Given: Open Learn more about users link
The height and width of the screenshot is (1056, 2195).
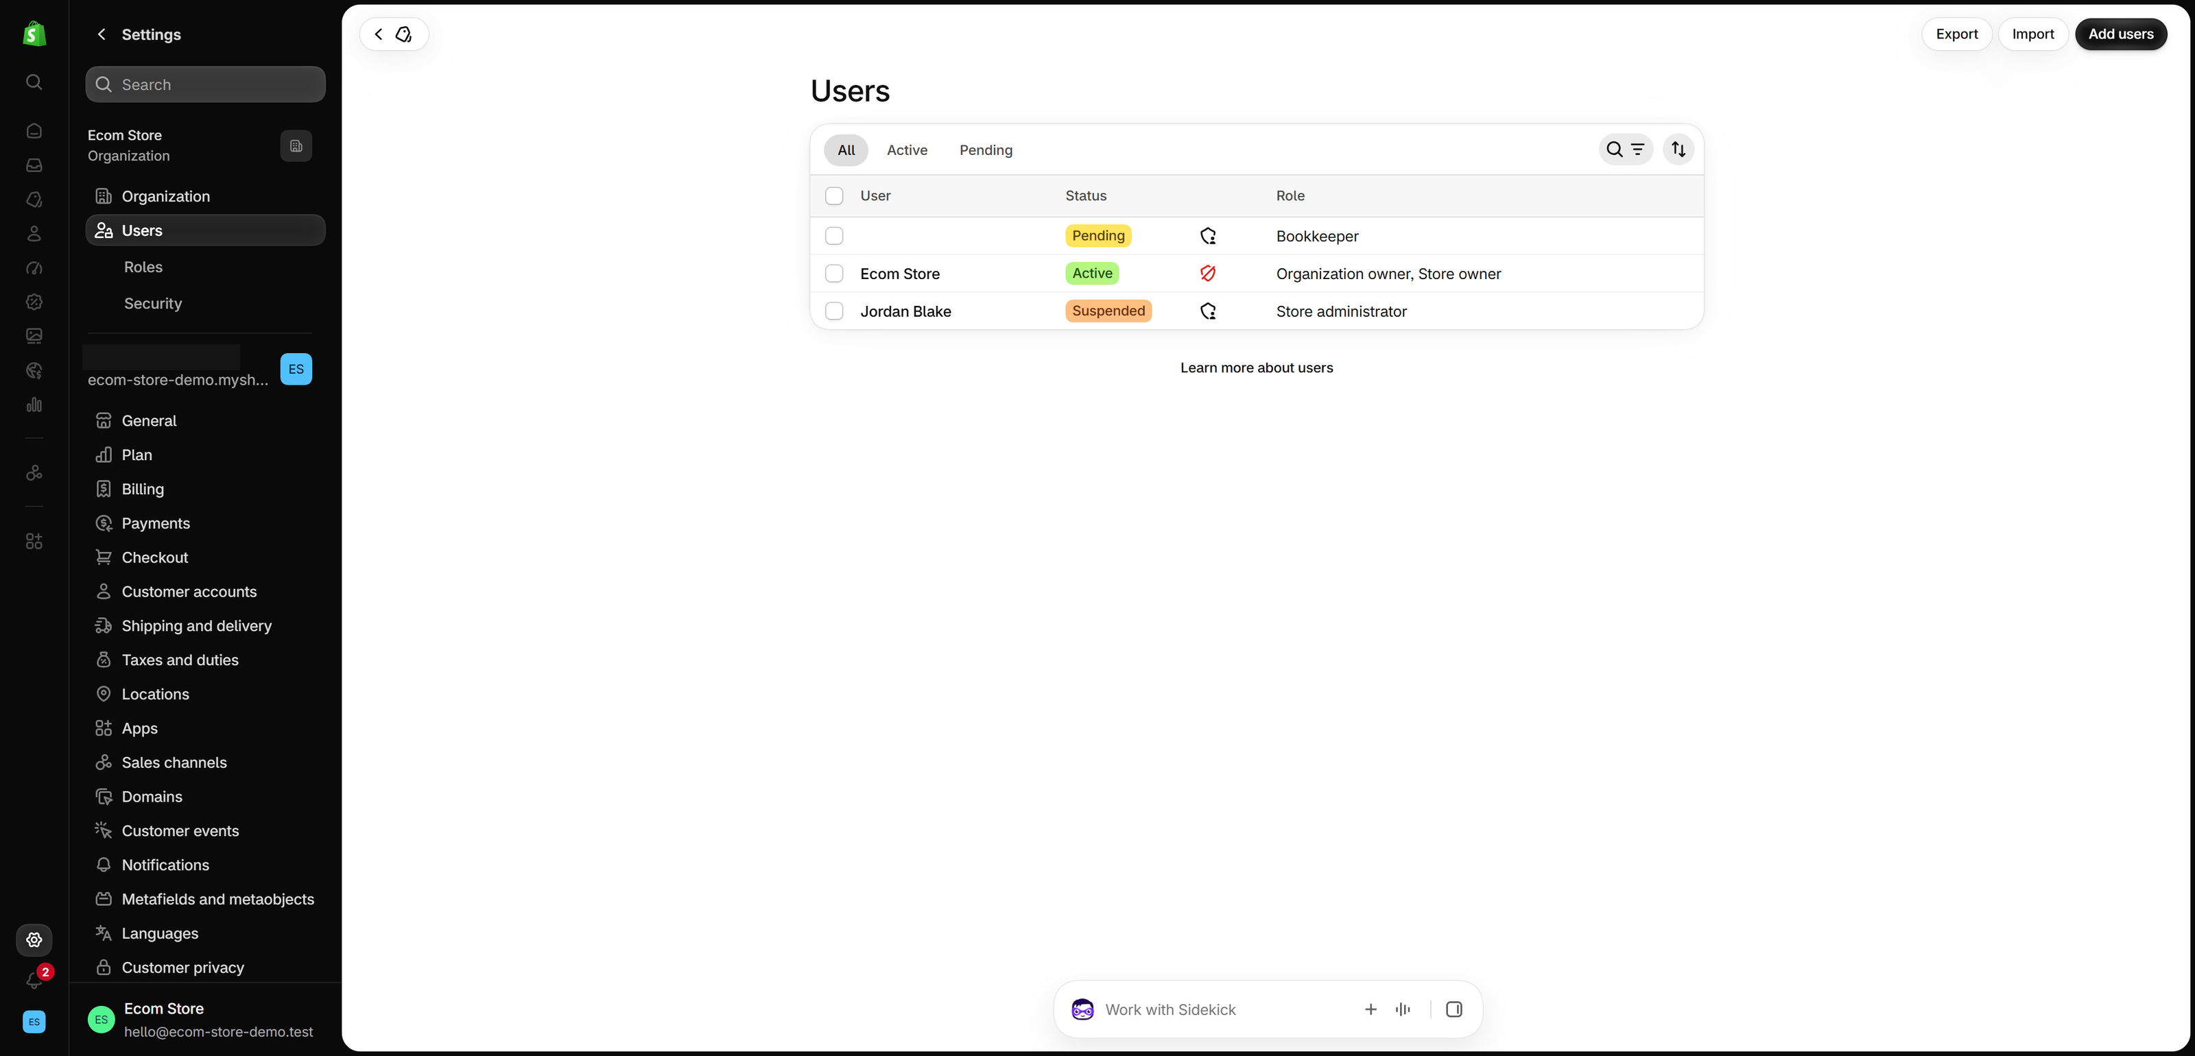Looking at the screenshot, I should pyautogui.click(x=1256, y=368).
